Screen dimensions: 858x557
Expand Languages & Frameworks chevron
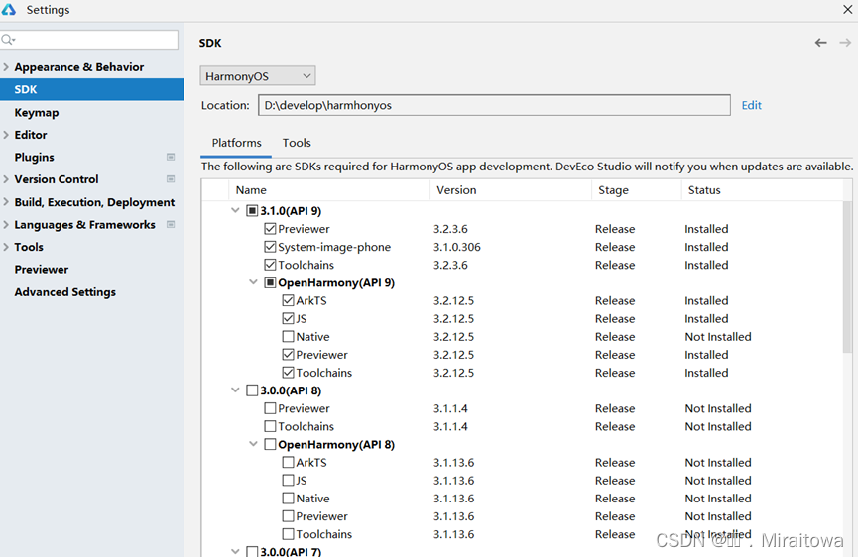pyautogui.click(x=6, y=225)
